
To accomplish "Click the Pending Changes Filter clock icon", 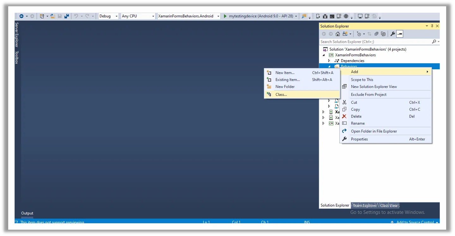I will (x=359, y=34).
